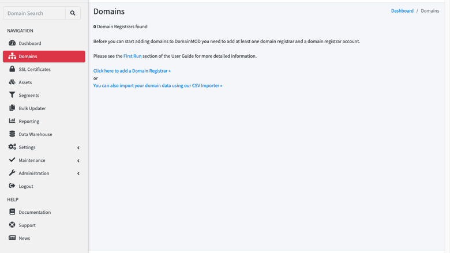The height and width of the screenshot is (253, 450).
Task: Click the SSL Certificates lock icon
Action: [x=12, y=69]
